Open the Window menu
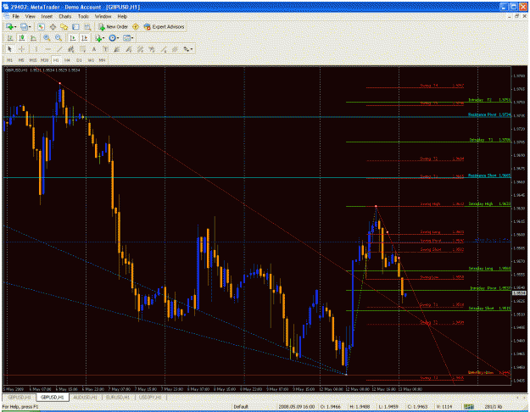Viewport: 530px width, 412px height. [103, 16]
